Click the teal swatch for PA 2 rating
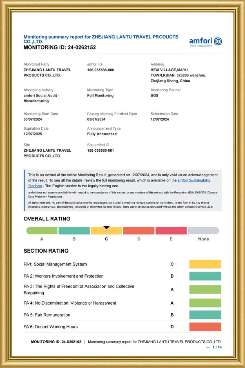The width and height of the screenshot is (245, 368). (205, 276)
